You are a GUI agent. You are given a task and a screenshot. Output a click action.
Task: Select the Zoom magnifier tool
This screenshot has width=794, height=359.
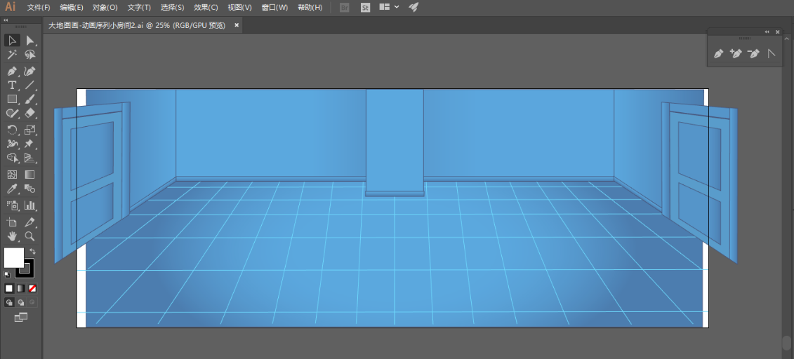tap(30, 236)
